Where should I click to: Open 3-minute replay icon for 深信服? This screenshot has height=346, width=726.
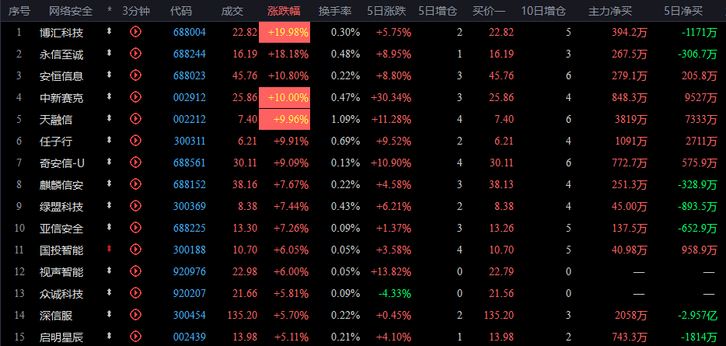tap(135, 315)
